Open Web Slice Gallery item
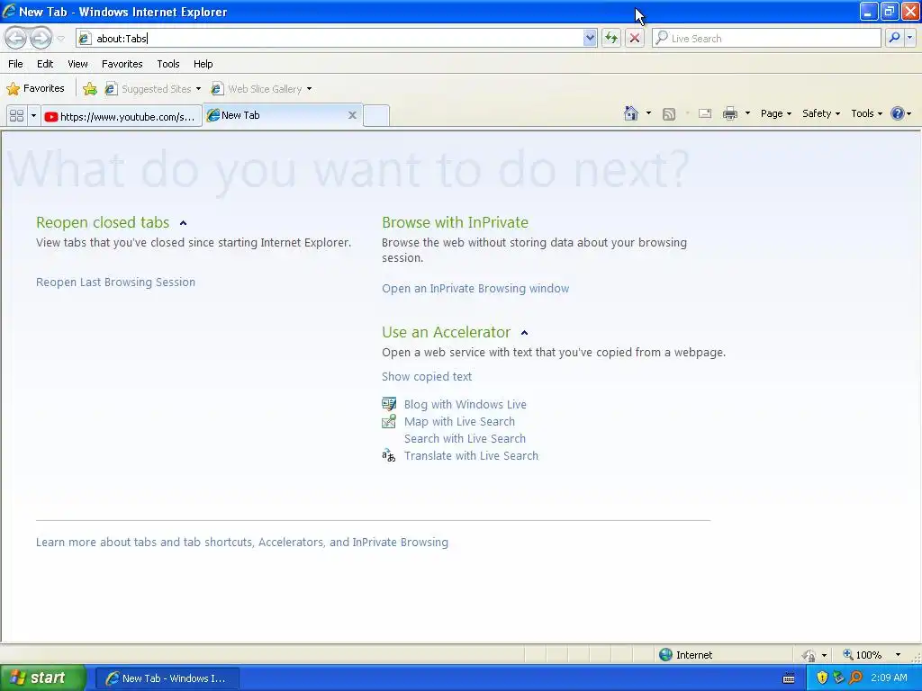922x691 pixels. (262, 89)
